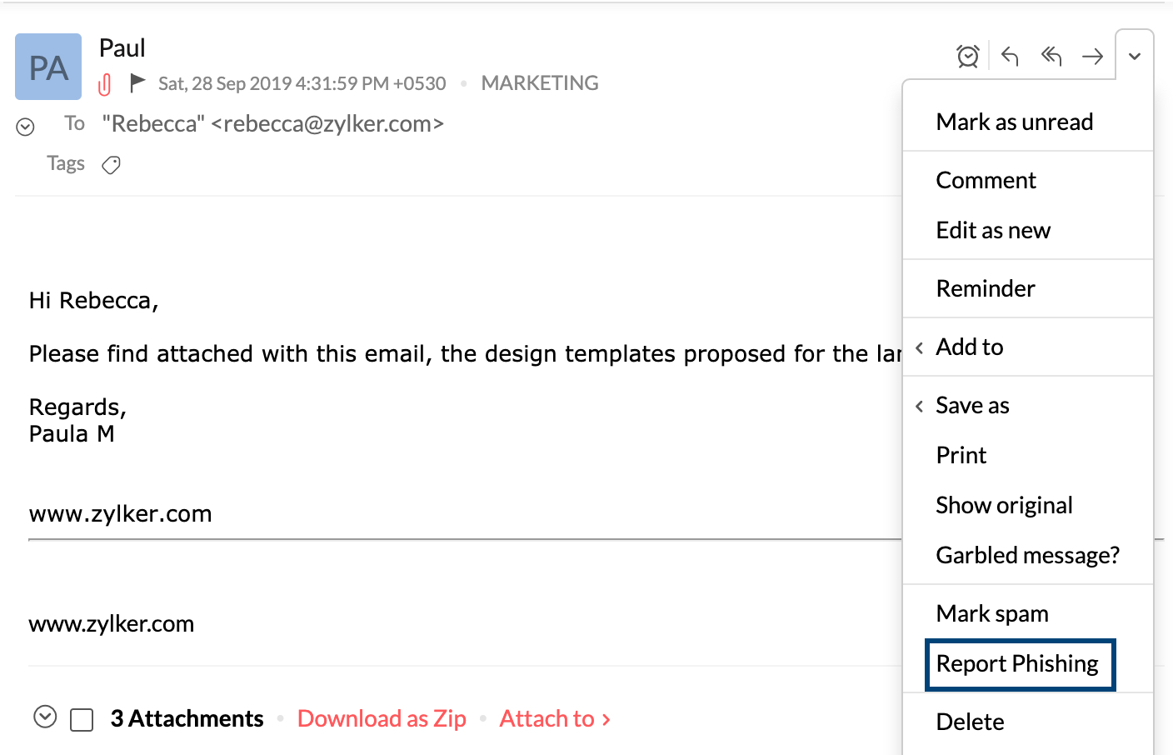Click the PA sender avatar
Image resolution: width=1173 pixels, height=755 pixels.
pos(48,67)
